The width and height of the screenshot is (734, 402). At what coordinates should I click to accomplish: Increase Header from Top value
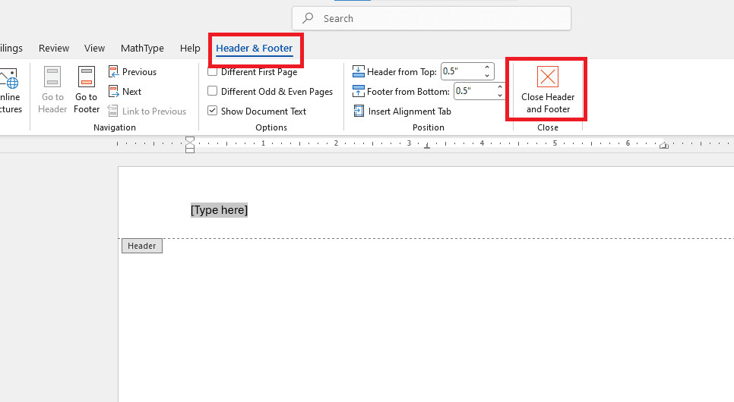487,68
